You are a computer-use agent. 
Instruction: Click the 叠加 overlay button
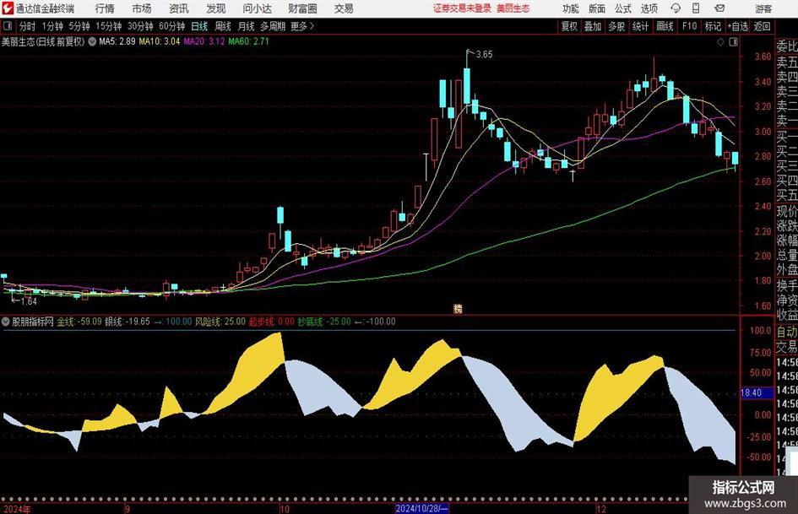point(593,26)
